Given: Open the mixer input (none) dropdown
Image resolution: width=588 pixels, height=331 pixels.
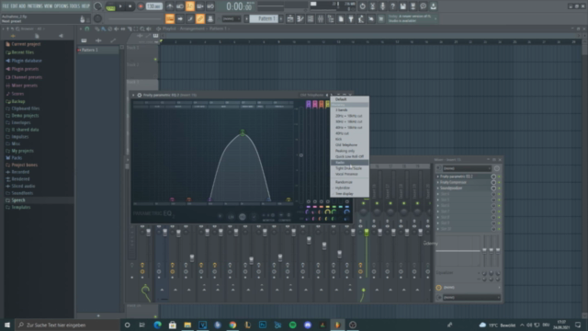Looking at the screenshot, I should [x=467, y=168].
